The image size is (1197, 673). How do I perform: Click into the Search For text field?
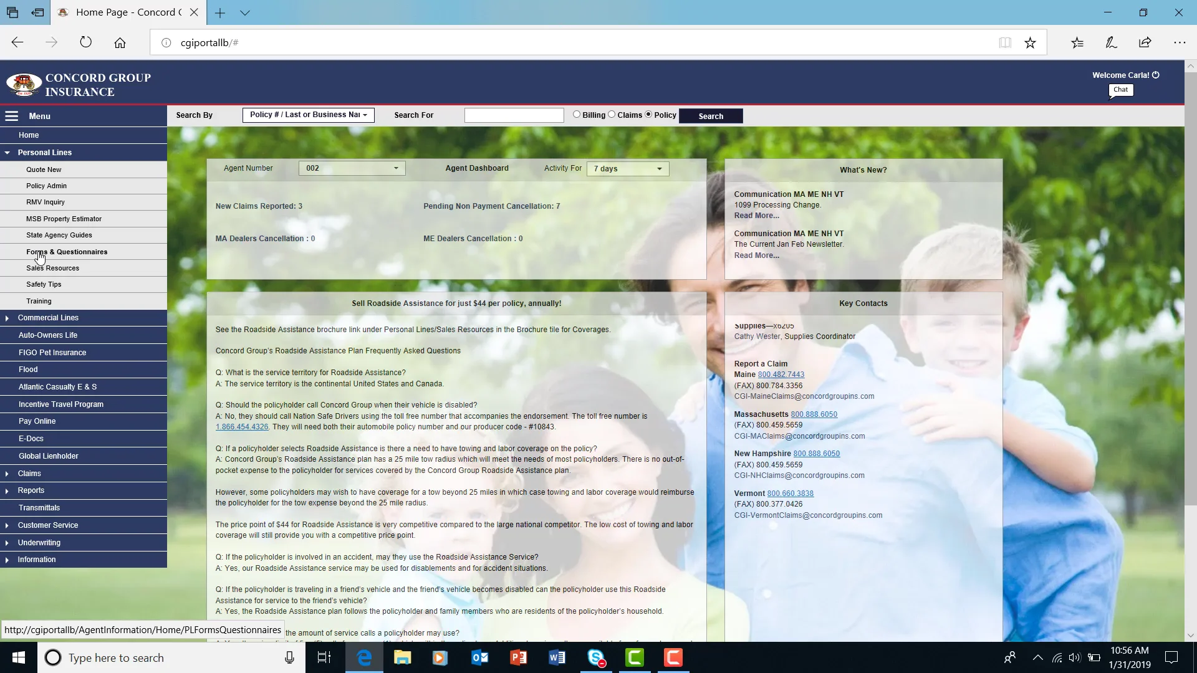point(514,115)
